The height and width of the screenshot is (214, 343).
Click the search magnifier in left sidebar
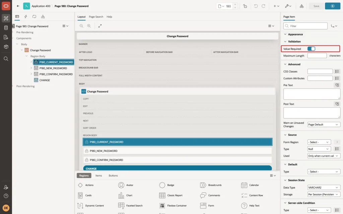[6, 59]
